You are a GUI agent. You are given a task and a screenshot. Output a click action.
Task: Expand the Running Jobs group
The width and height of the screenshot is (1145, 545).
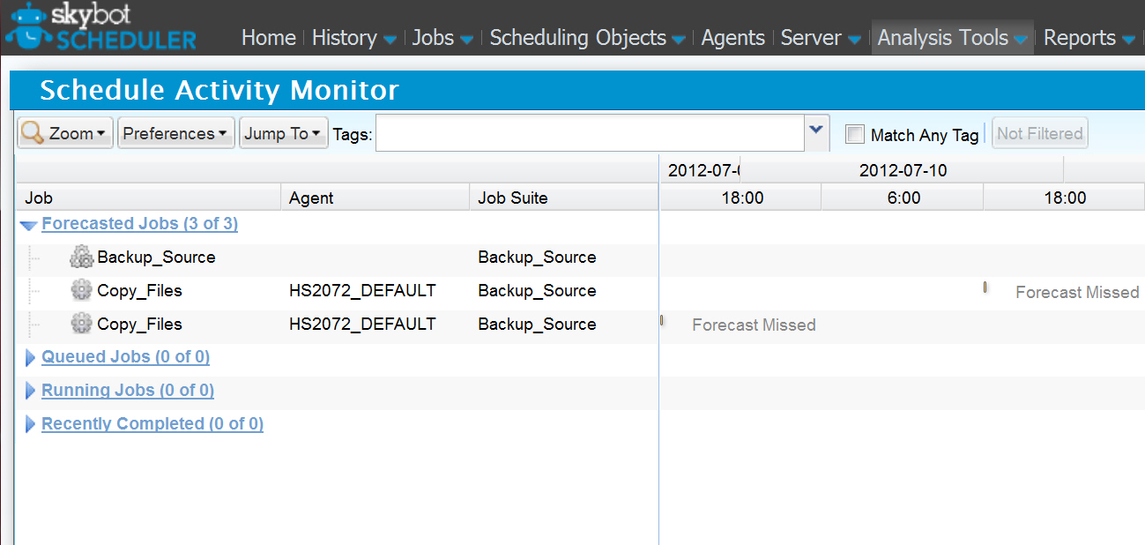pos(30,392)
